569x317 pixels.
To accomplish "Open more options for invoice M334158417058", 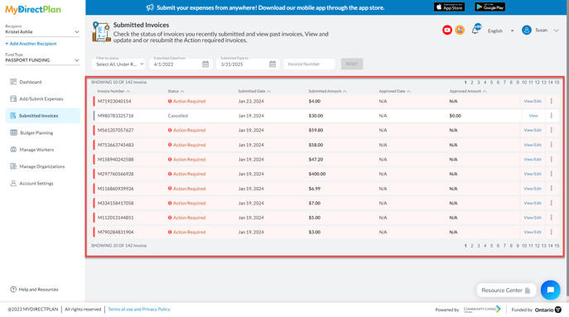I will click(x=552, y=203).
